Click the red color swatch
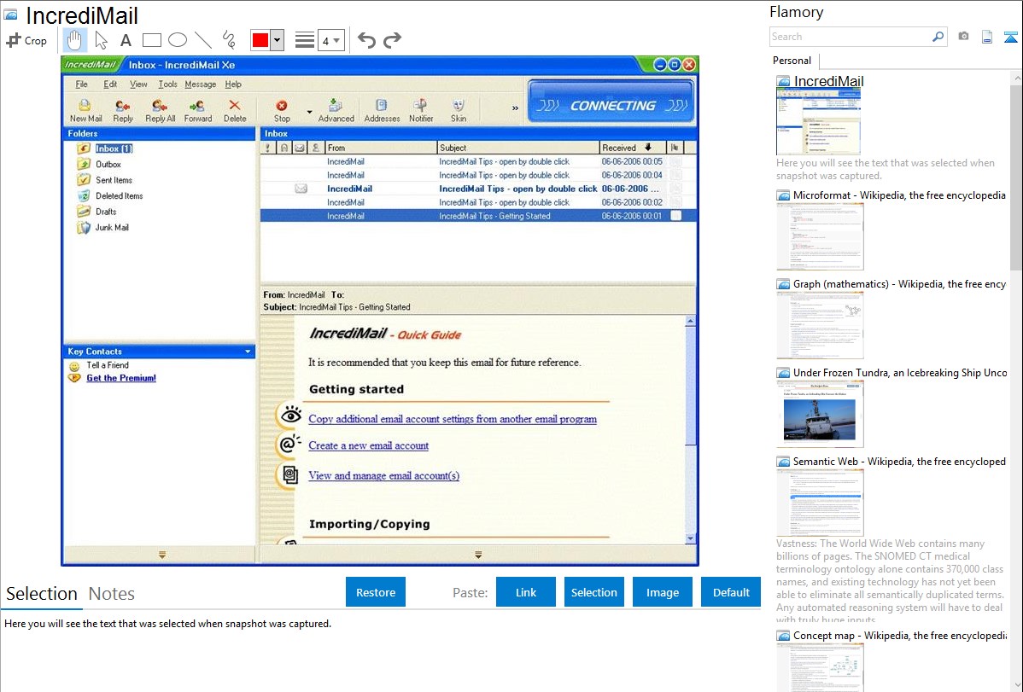This screenshot has height=692, width=1023. click(x=260, y=40)
